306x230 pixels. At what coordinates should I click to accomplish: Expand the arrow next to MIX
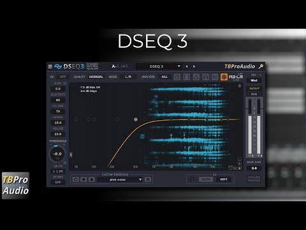[x=260, y=75]
